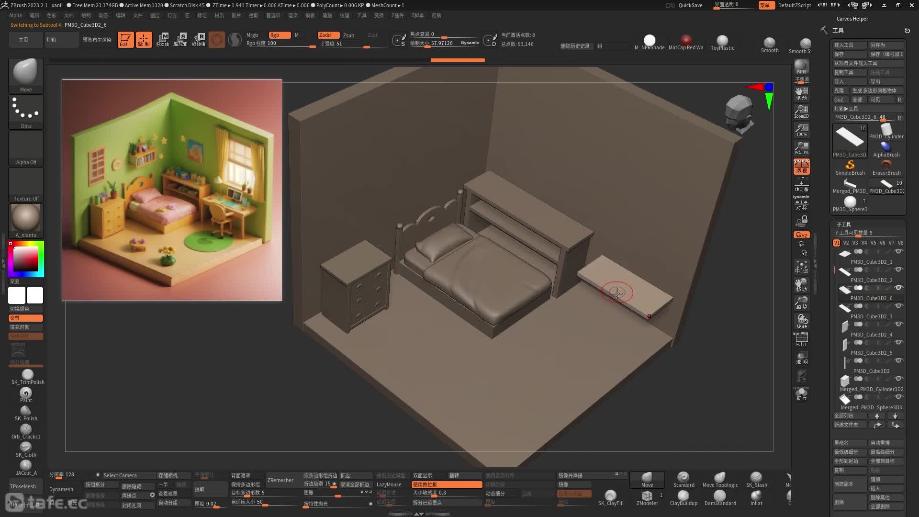This screenshot has width=919, height=517.
Task: Adjust the Z强度 intensity slider
Action: pos(352,44)
